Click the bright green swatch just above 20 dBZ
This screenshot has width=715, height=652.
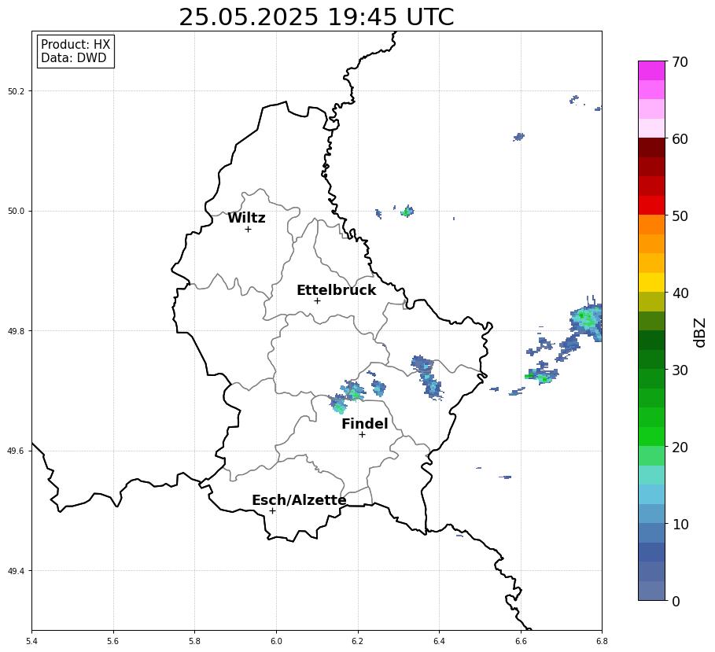pyautogui.click(x=651, y=437)
